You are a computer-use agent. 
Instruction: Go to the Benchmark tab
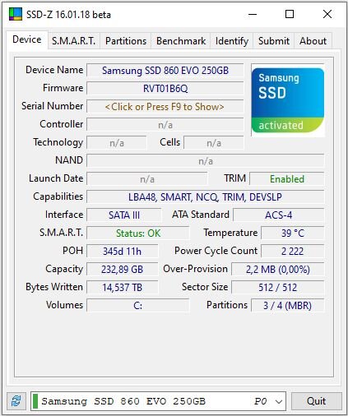tap(181, 41)
